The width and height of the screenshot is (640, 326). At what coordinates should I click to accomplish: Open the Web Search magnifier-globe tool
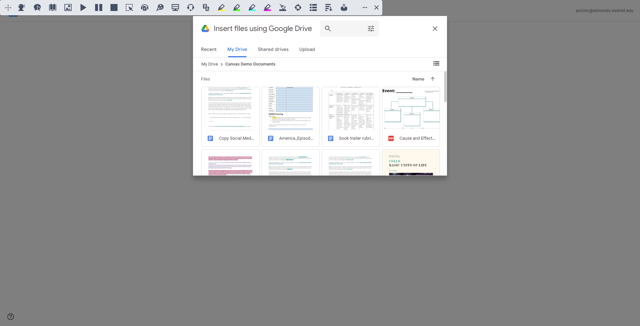(x=160, y=7)
